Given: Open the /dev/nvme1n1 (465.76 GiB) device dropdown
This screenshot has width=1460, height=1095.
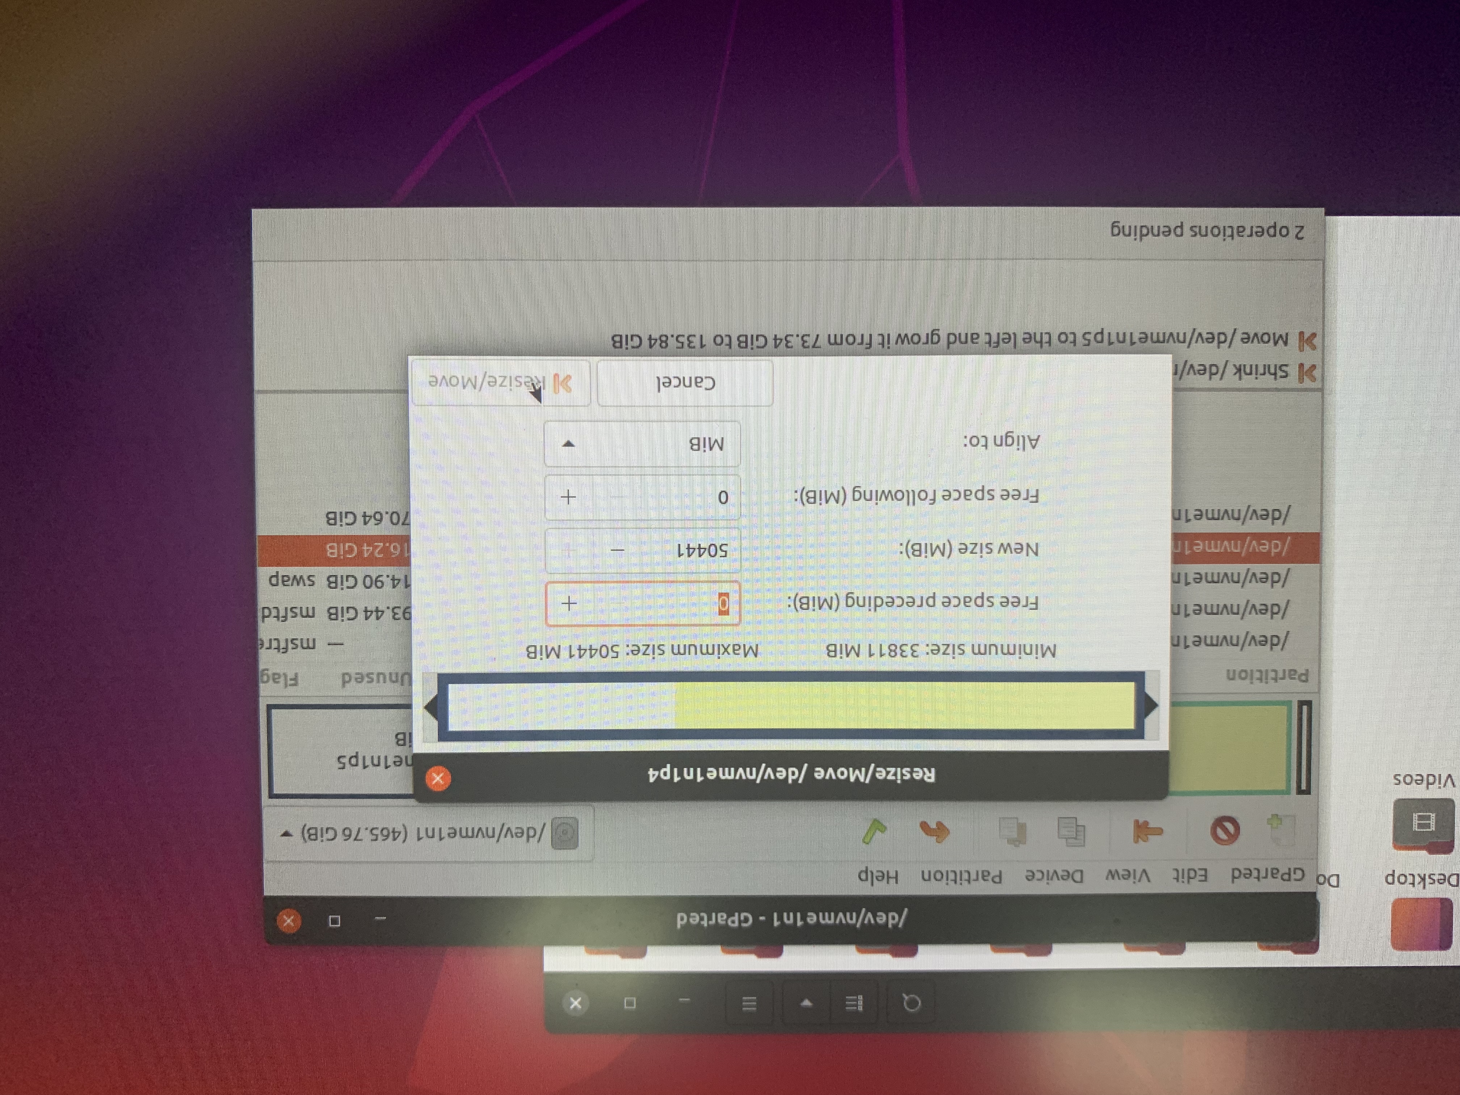Looking at the screenshot, I should coord(429,833).
